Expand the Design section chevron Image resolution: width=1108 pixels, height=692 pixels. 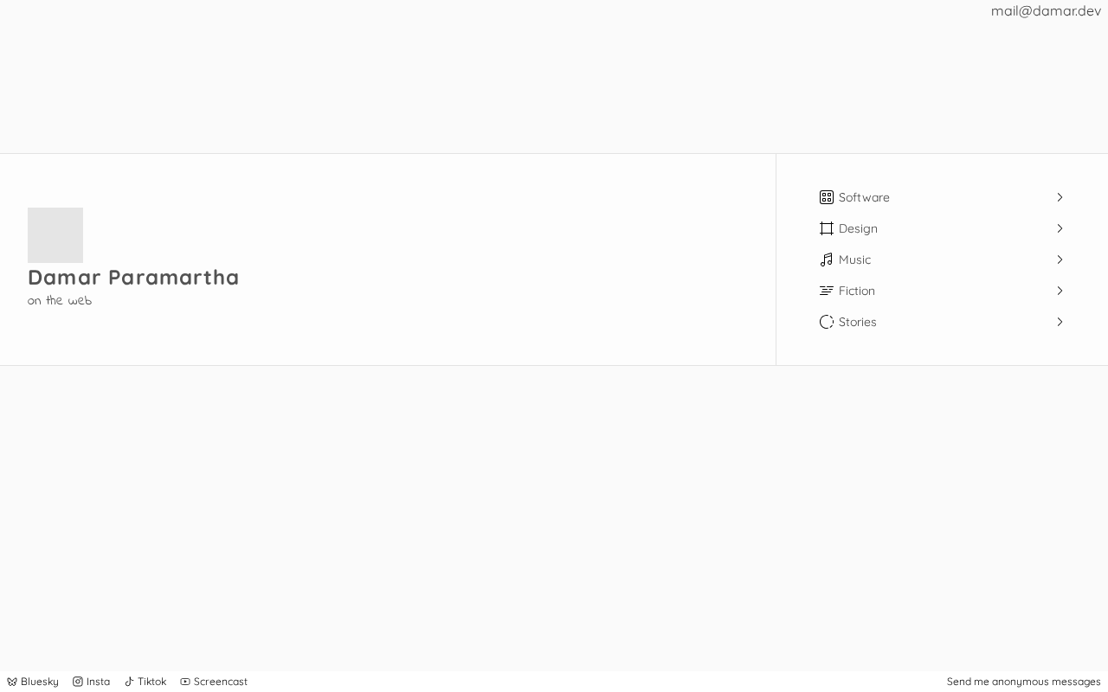tap(1060, 228)
